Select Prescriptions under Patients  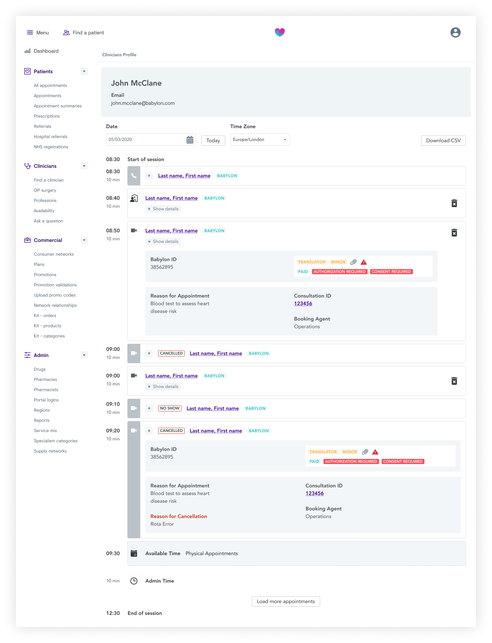click(47, 116)
